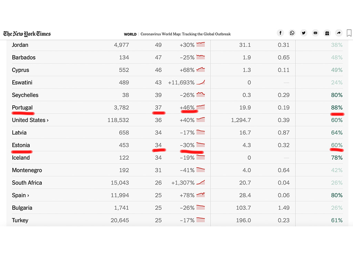Screen dimensions: 353x255
Task: Expand the United States row
Action: (30, 120)
